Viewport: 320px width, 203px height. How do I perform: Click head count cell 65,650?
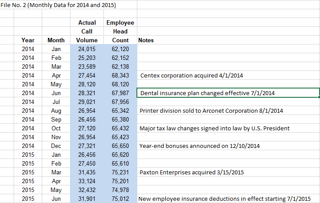pos(120,145)
